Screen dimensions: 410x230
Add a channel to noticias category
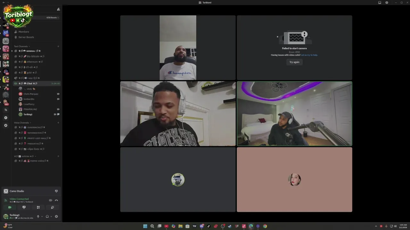tap(58, 156)
